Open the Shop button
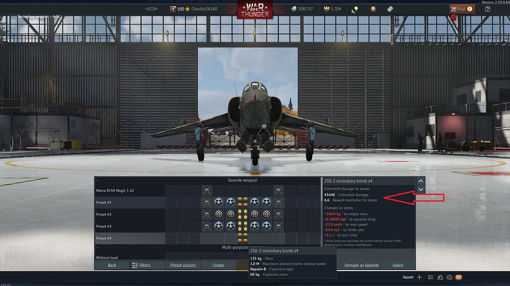The width and height of the screenshot is (510, 286). pos(462,9)
